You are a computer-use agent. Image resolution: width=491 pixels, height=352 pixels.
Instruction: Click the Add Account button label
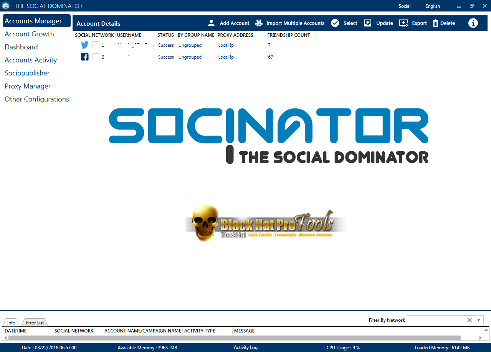[x=235, y=23]
